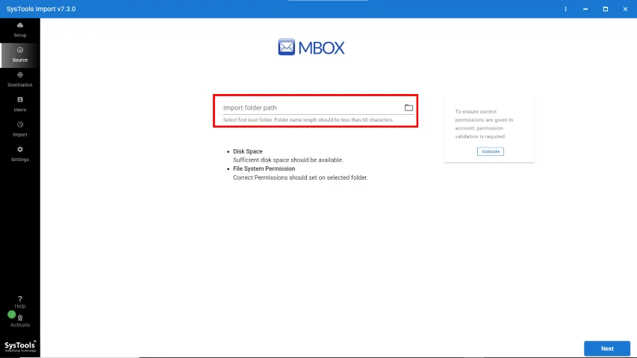Click the 'File System Permission' heading text
The width and height of the screenshot is (637, 358).
coord(264,169)
